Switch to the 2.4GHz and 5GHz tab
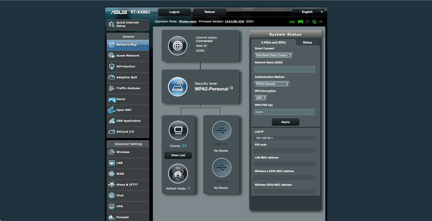Image resolution: width=432 pixels, height=221 pixels. [x=274, y=42]
